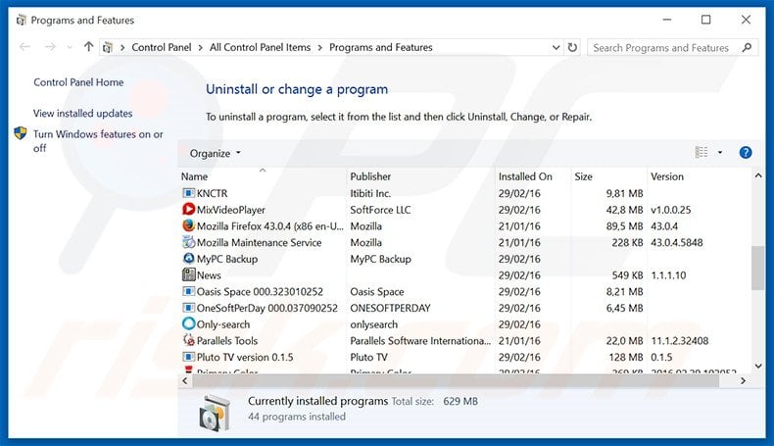The width and height of the screenshot is (774, 446).
Task: Click the Windows features shield icon
Action: 21,133
